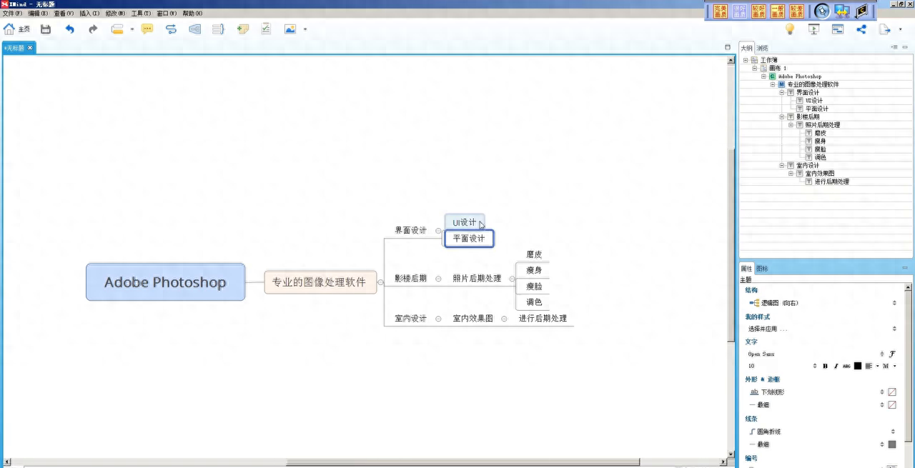Viewport: 915px width, 468px height.
Task: Open the black text color swatch
Action: coord(858,366)
